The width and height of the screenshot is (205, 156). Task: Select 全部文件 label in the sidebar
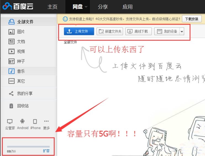coord(25,22)
